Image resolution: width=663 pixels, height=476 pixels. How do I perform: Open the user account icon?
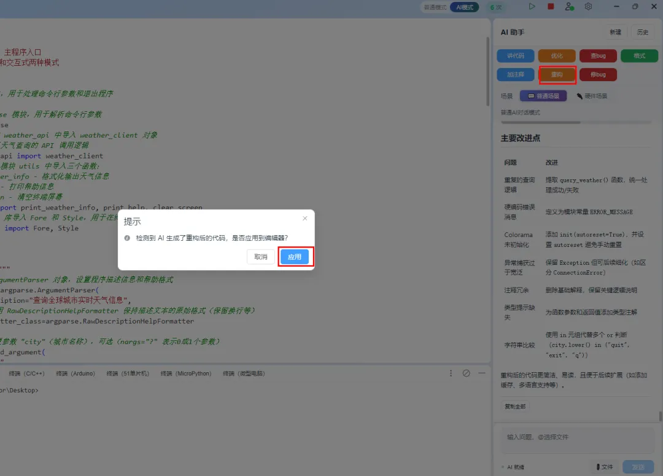point(570,6)
